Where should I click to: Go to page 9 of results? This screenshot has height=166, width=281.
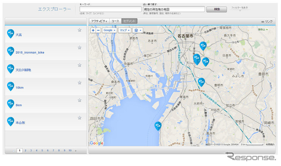coord(65,151)
